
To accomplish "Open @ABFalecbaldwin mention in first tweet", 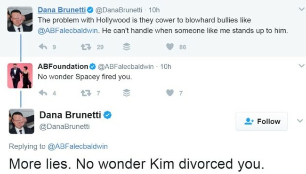I will pyautogui.click(x=67, y=31).
